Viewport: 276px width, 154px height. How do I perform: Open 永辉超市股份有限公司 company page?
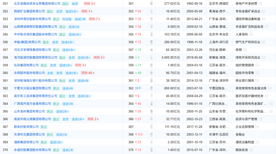pyautogui.click(x=29, y=73)
